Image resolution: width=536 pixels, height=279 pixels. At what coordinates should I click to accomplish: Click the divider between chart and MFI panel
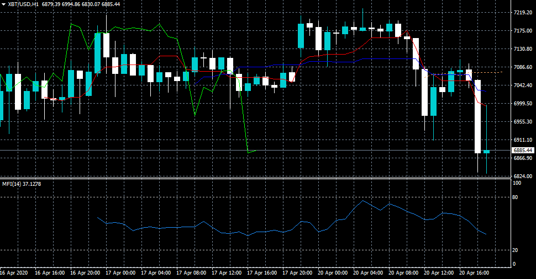[x=254, y=178]
